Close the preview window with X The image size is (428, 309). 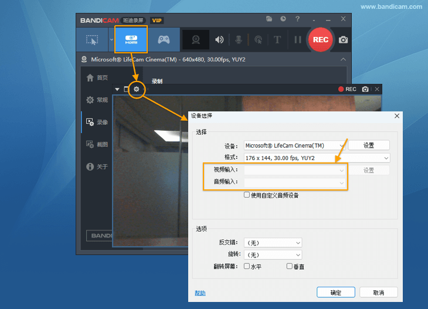click(377, 89)
